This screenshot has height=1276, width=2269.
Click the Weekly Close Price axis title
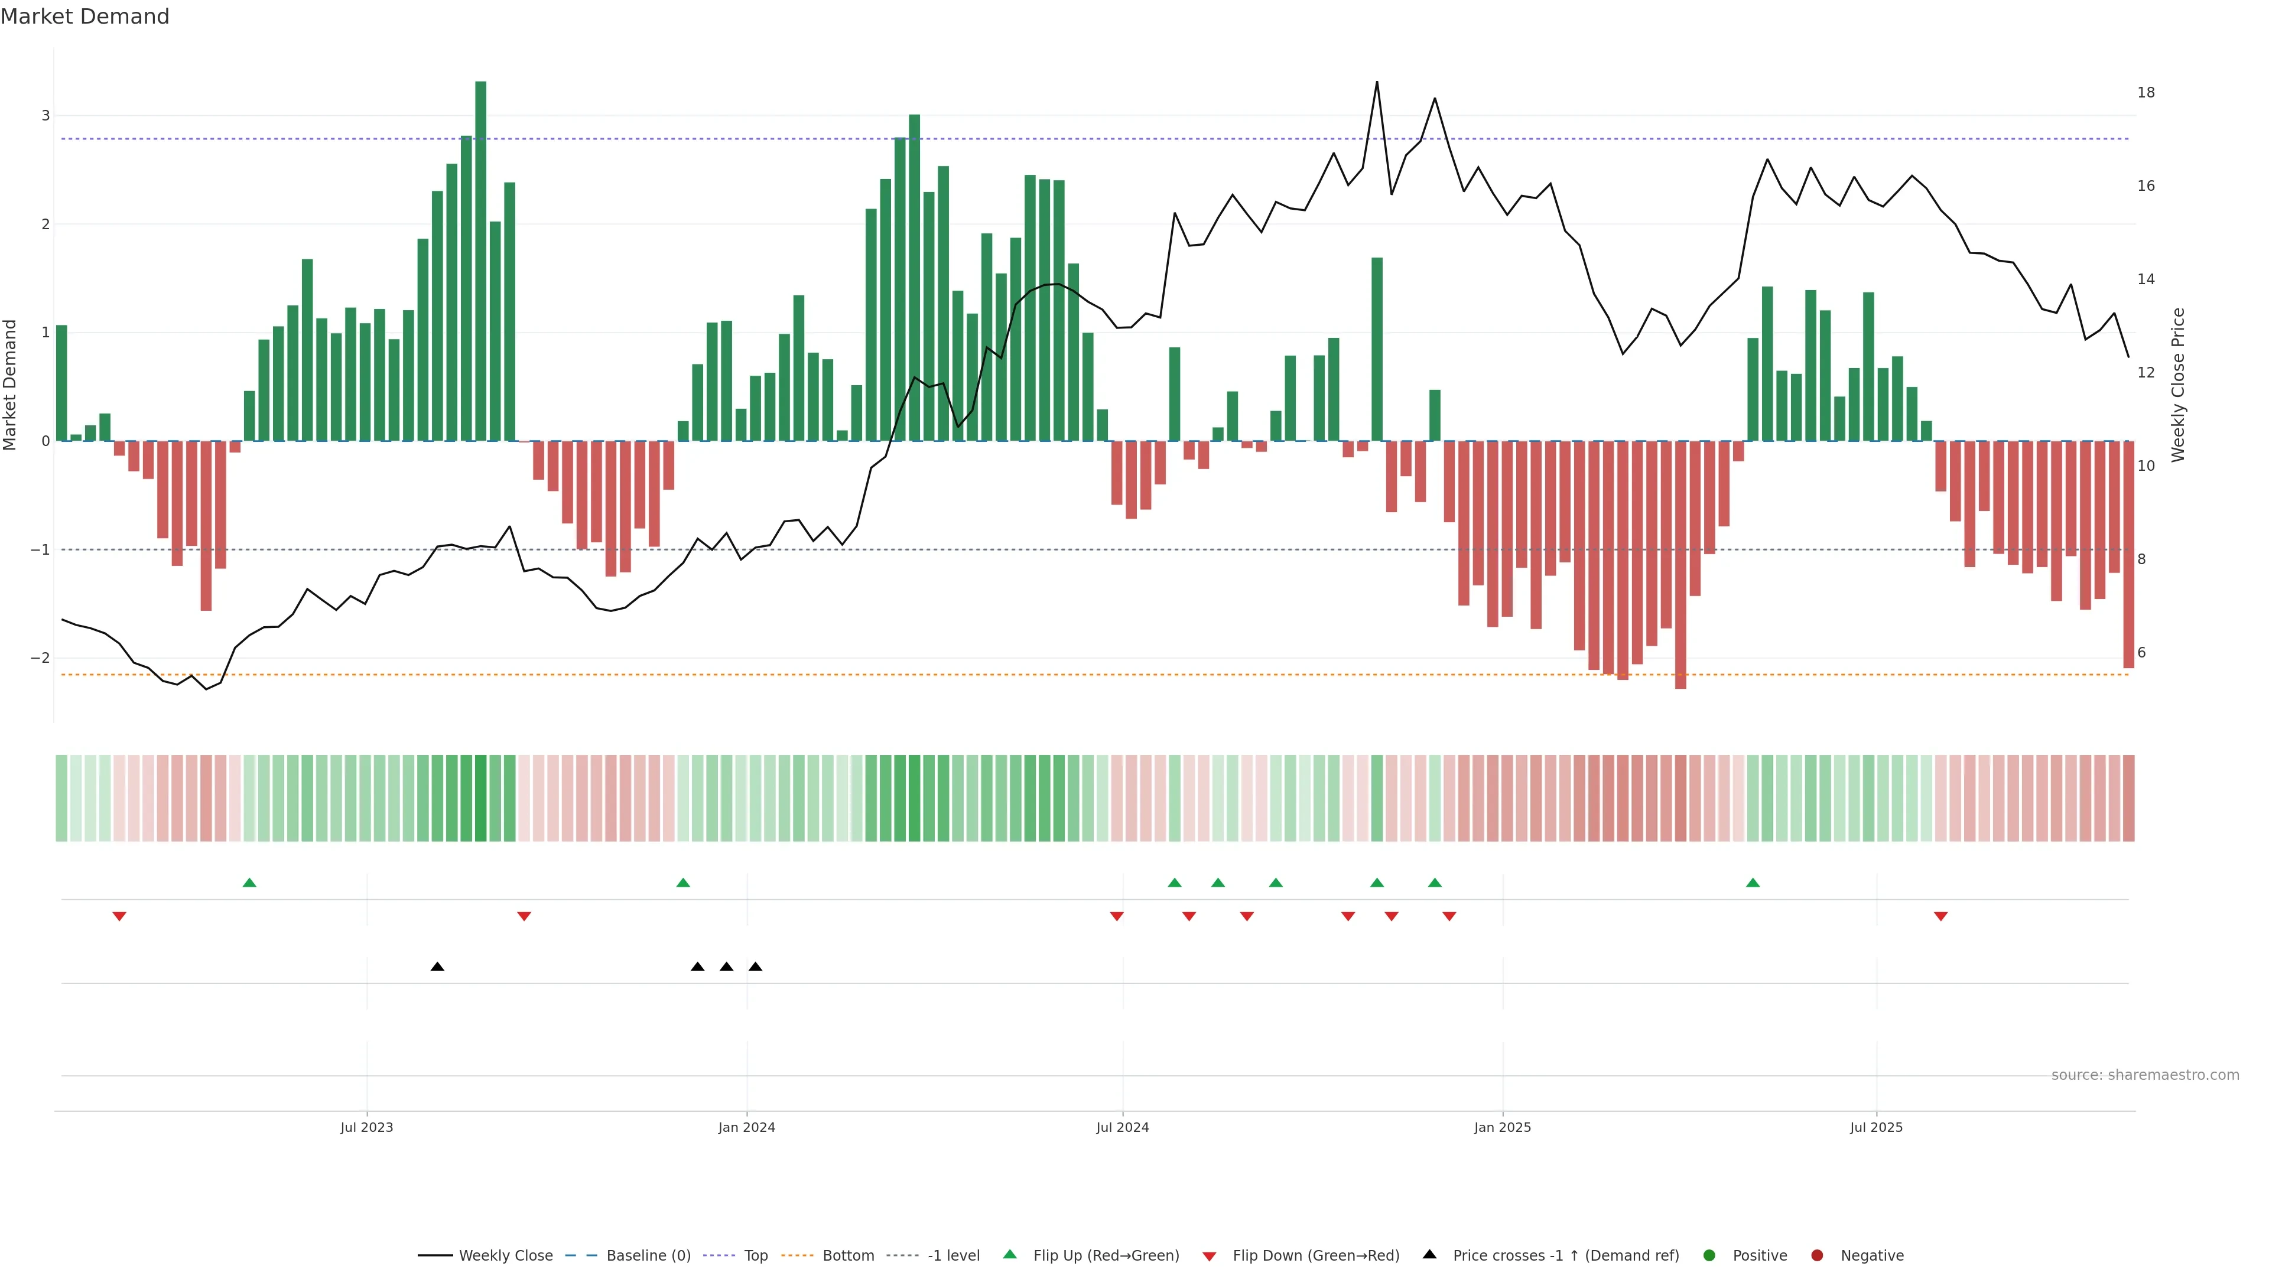(2178, 385)
